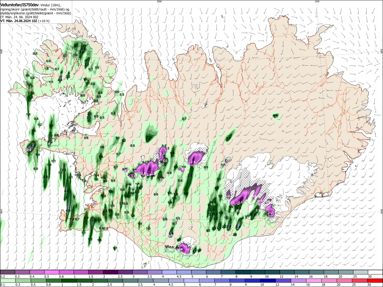This screenshot has height=287, width=383.
Task: Click the 25 label in the upper legend row
Action: [x=355, y=277]
